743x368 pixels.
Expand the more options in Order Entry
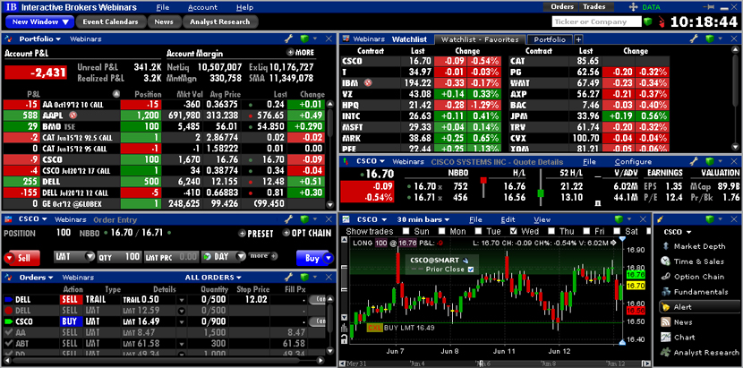tap(262, 256)
